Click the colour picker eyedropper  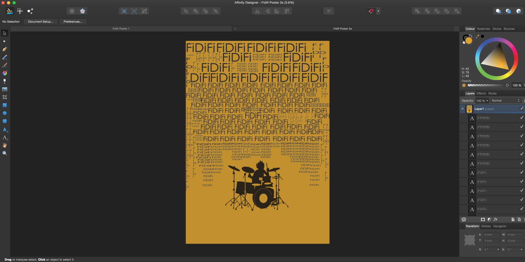pos(477,36)
